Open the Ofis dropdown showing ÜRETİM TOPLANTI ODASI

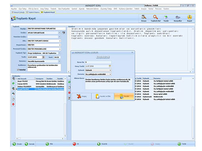point(60,41)
